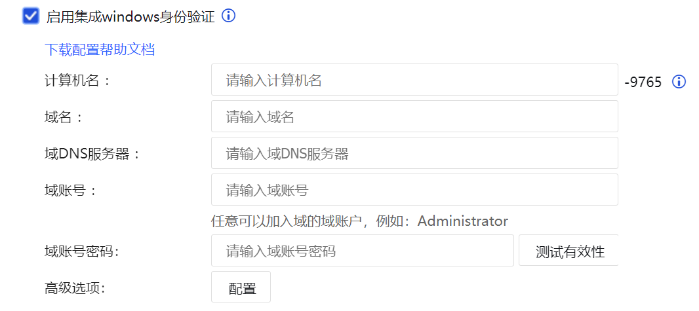Image resolution: width=699 pixels, height=311 pixels.
Task: Select the 域DNS服务器 input box
Action: click(414, 153)
